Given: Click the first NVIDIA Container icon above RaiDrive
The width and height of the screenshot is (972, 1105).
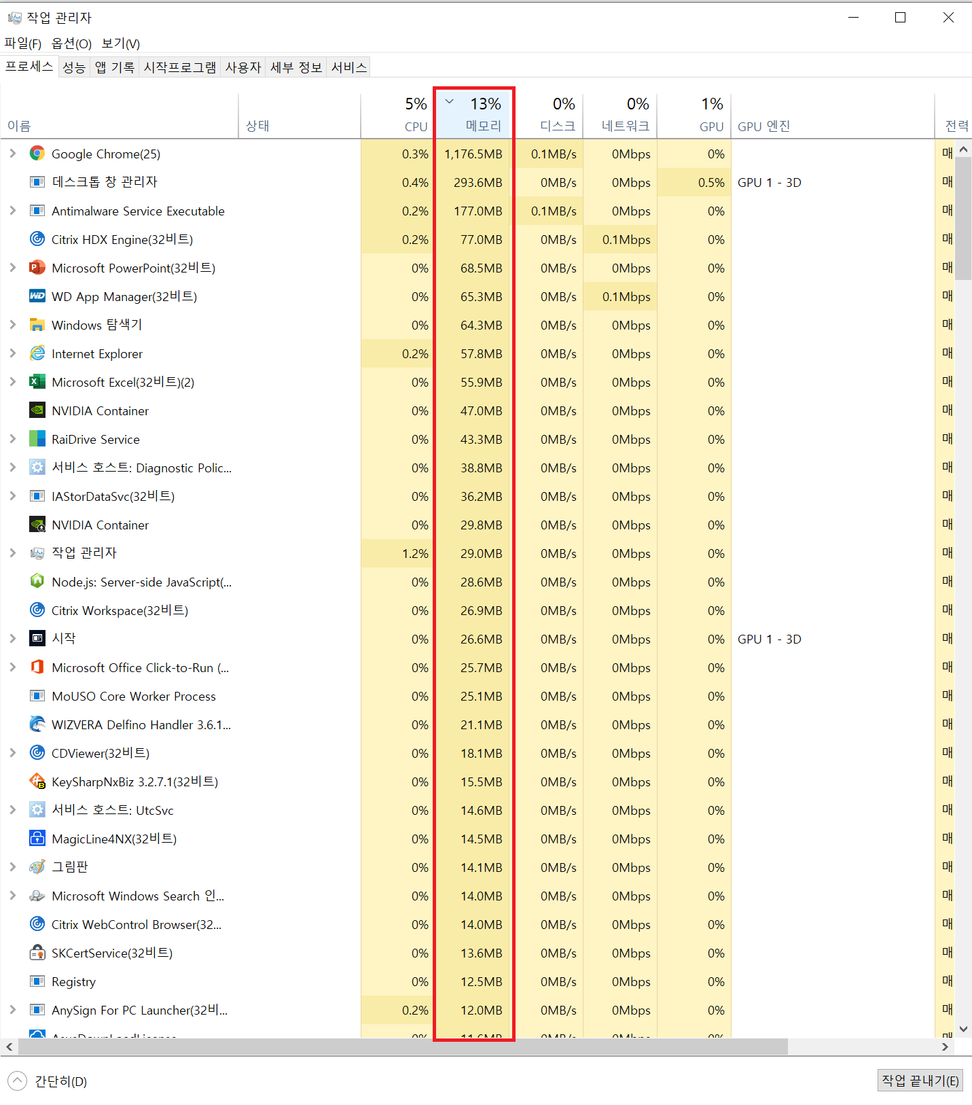Looking at the screenshot, I should pyautogui.click(x=37, y=410).
